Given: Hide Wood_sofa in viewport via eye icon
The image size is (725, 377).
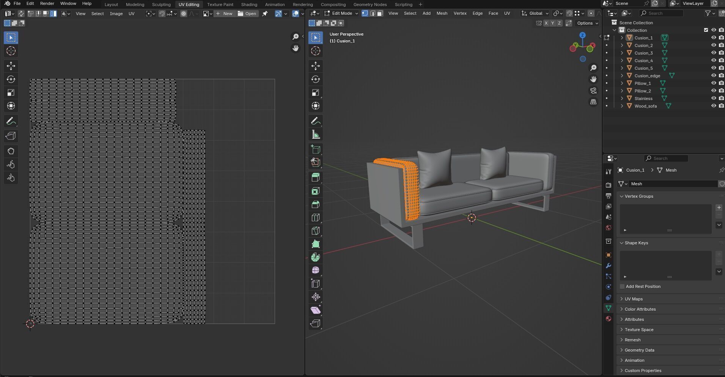Looking at the screenshot, I should click(x=713, y=106).
